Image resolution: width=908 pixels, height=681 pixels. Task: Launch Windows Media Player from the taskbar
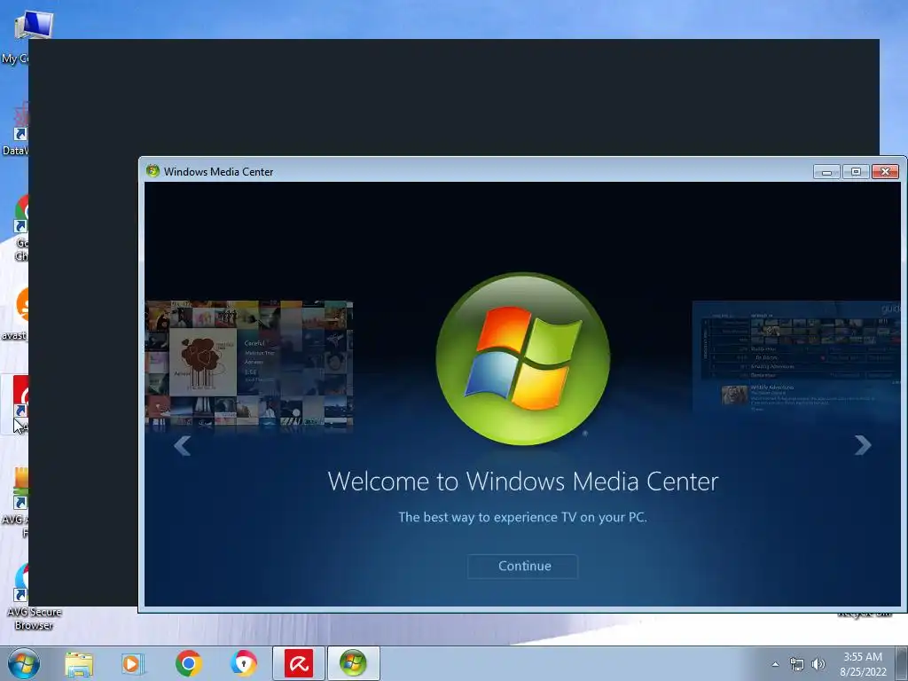(133, 663)
